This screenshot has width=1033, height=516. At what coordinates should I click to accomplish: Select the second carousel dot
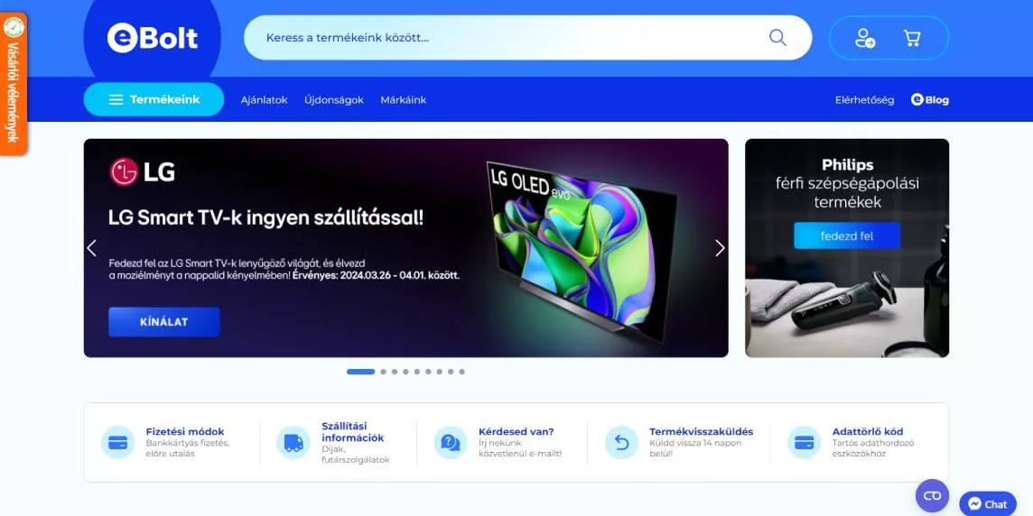click(384, 372)
